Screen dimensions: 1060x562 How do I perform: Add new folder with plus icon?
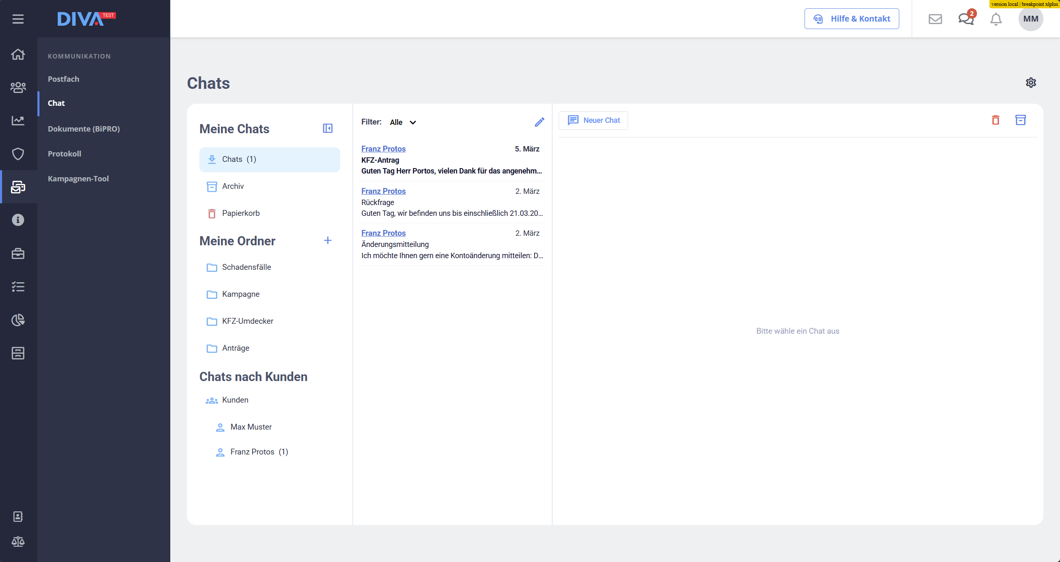click(x=328, y=240)
